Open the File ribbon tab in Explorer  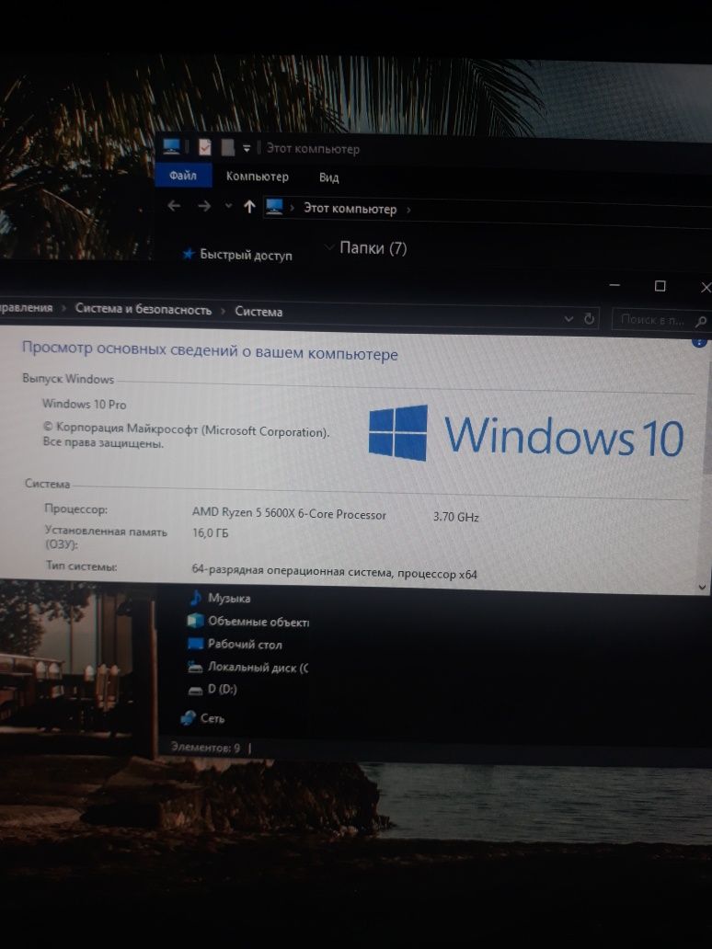pos(183,176)
